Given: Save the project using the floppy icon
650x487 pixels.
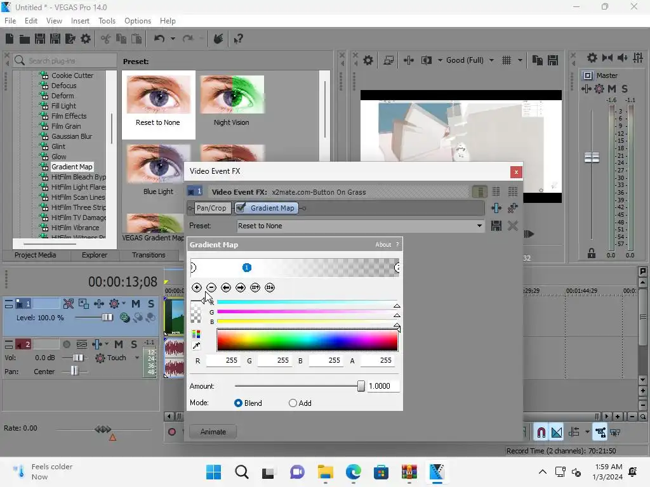Looking at the screenshot, I should pyautogui.click(x=40, y=39).
